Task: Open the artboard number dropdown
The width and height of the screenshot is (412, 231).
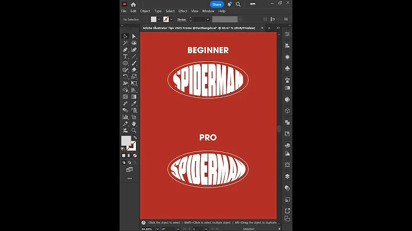Action: coord(206,229)
